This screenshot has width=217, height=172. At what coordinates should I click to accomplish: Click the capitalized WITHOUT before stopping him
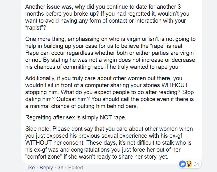pyautogui.click(x=175, y=85)
